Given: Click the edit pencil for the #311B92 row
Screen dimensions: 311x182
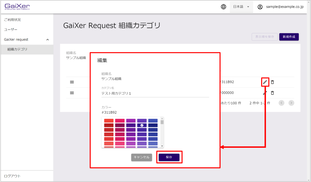Looking at the screenshot, I should tap(265, 82).
